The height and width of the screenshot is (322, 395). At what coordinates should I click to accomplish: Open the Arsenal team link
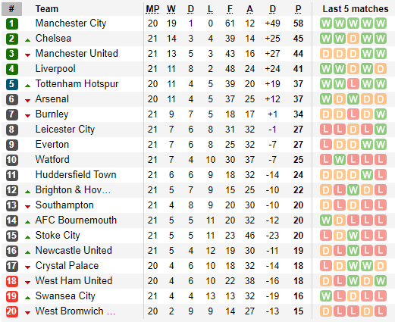[x=52, y=98]
